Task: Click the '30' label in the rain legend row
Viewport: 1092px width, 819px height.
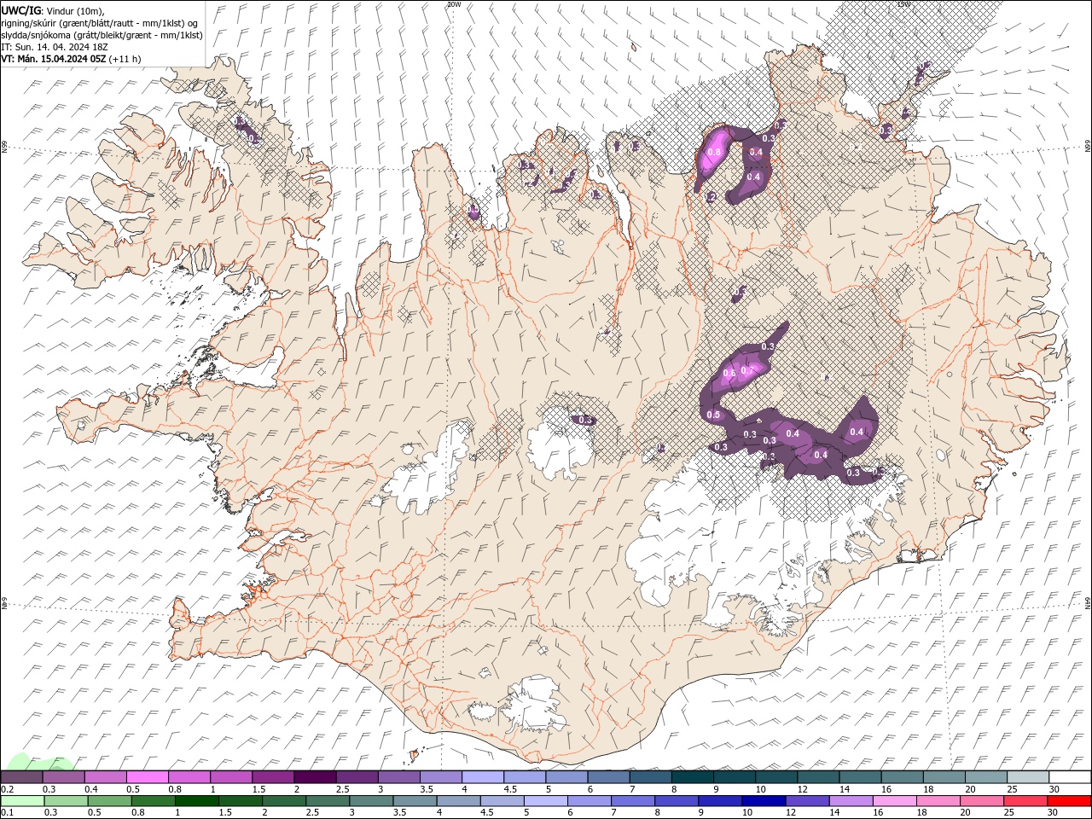Action: [1054, 812]
